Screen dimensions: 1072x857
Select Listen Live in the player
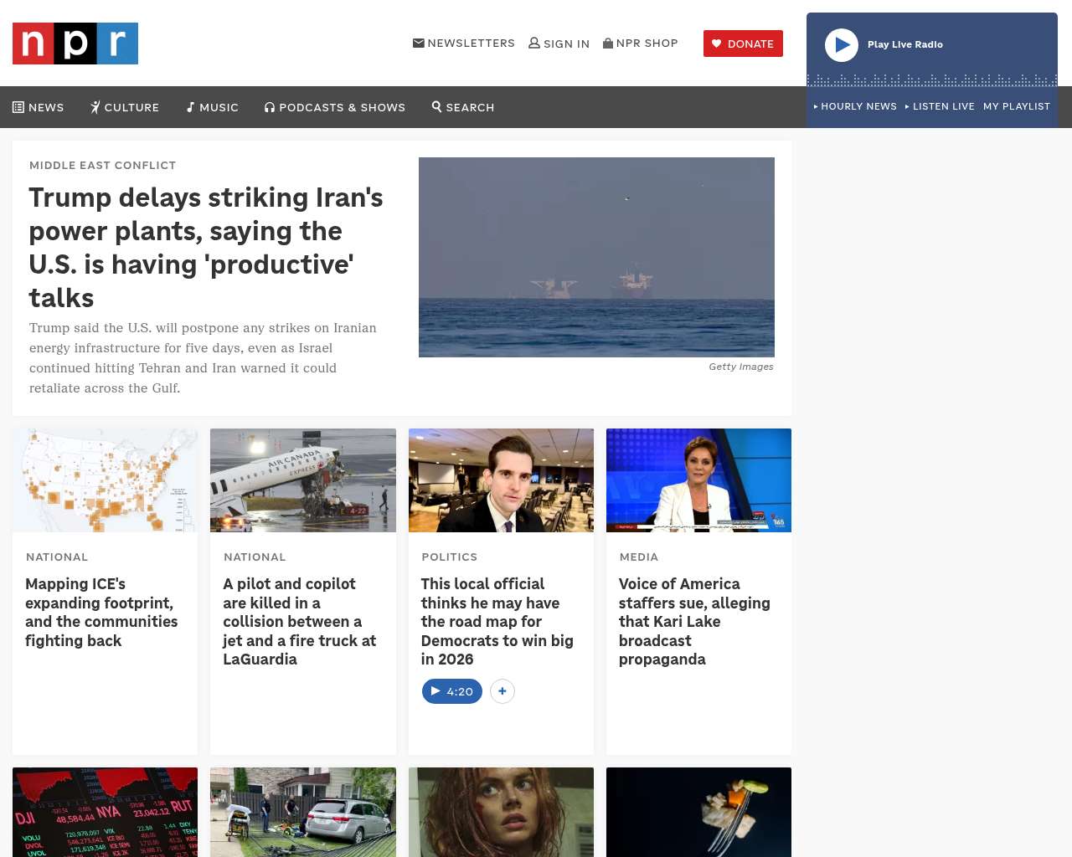coord(940,106)
